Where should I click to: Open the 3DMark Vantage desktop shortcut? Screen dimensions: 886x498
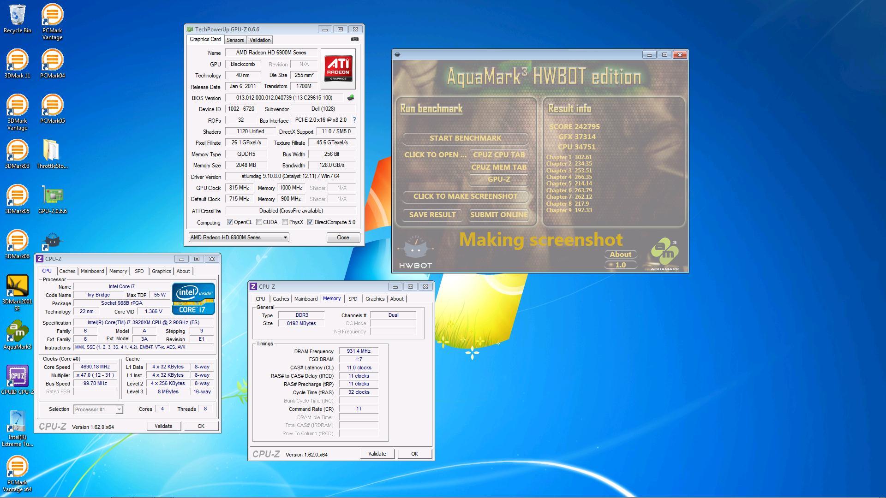18,112
